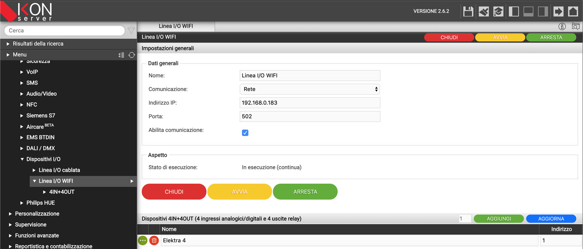Select the Linea I/O WIFI tab
This screenshot has width=583, height=249.
tap(176, 26)
